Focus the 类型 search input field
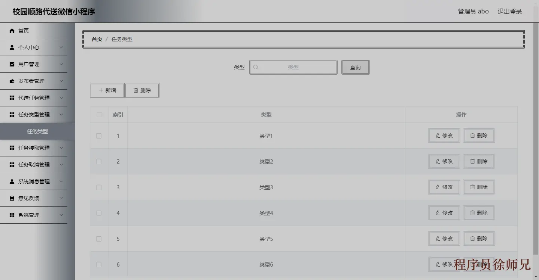Image resolution: width=539 pixels, height=280 pixels. 293,67
